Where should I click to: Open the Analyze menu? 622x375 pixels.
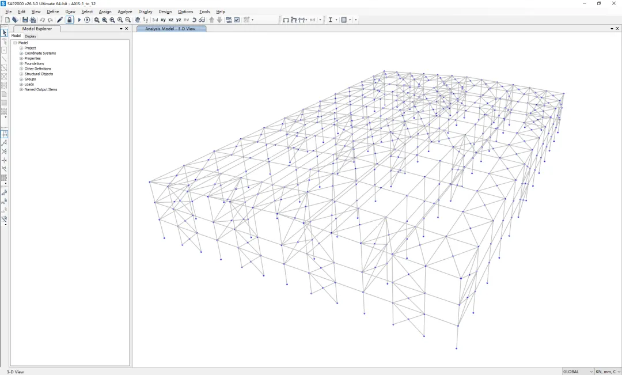[124, 12]
